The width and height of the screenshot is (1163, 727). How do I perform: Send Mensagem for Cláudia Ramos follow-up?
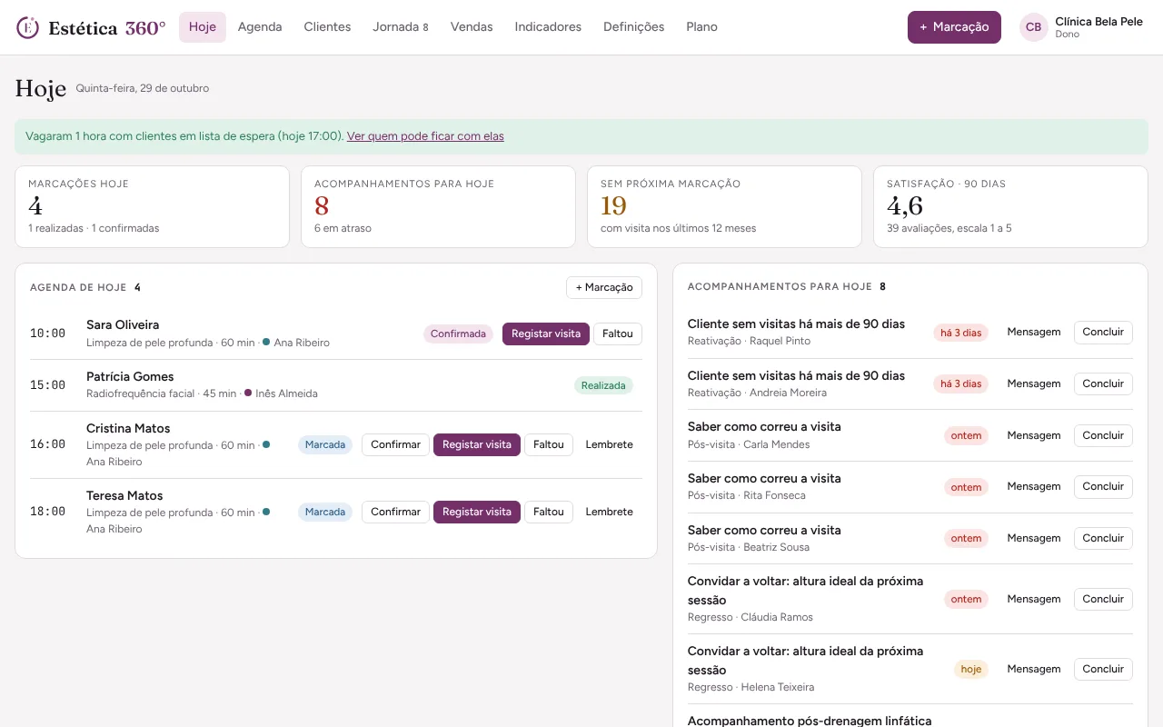(1034, 599)
